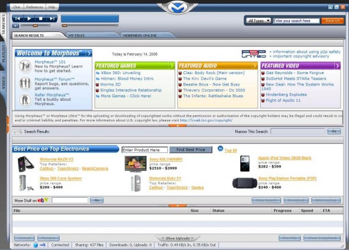Click the Motorola RAZR V3 thumbnail
Screen dimensions: 349x250
(26, 164)
